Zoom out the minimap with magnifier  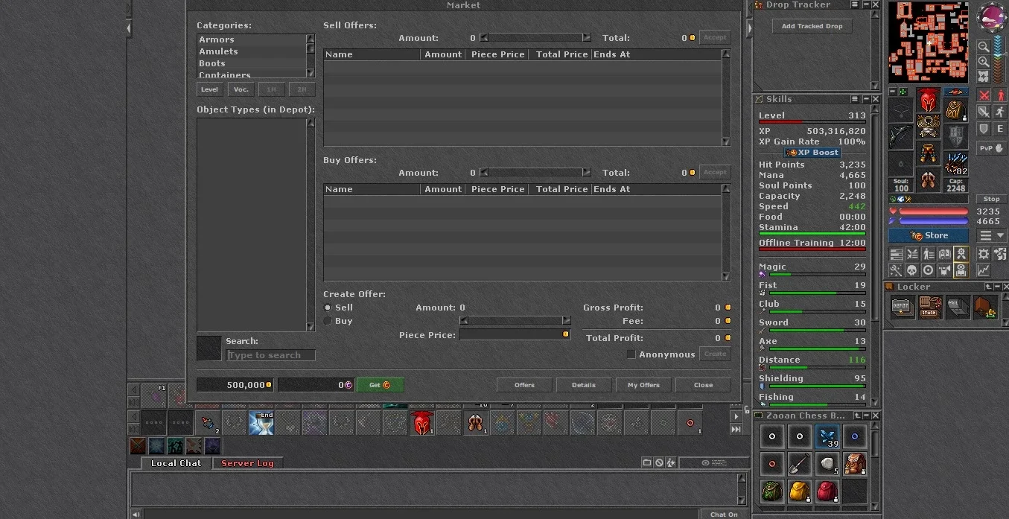(x=984, y=47)
